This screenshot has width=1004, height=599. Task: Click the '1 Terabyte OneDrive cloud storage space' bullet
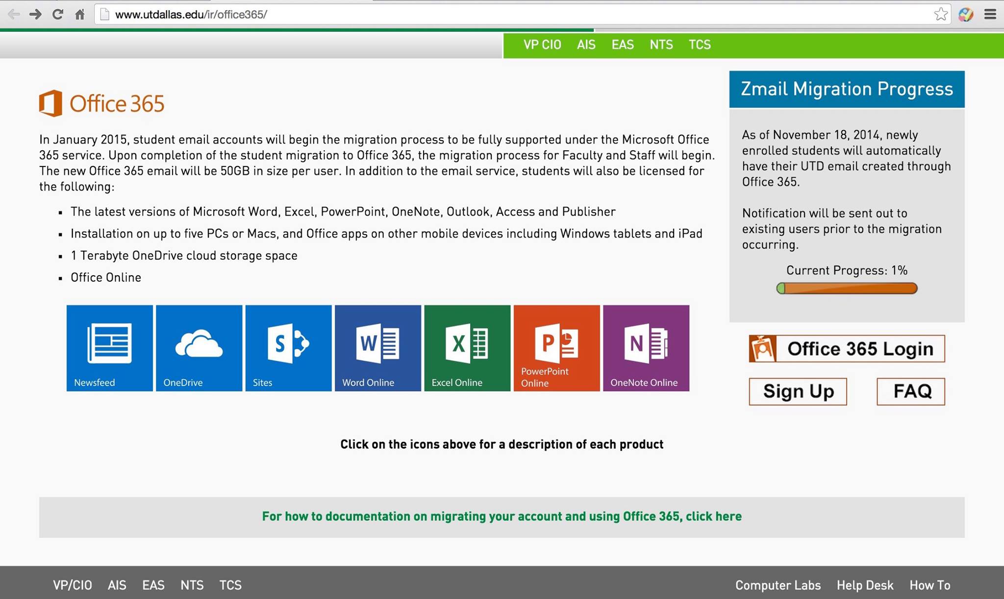184,256
